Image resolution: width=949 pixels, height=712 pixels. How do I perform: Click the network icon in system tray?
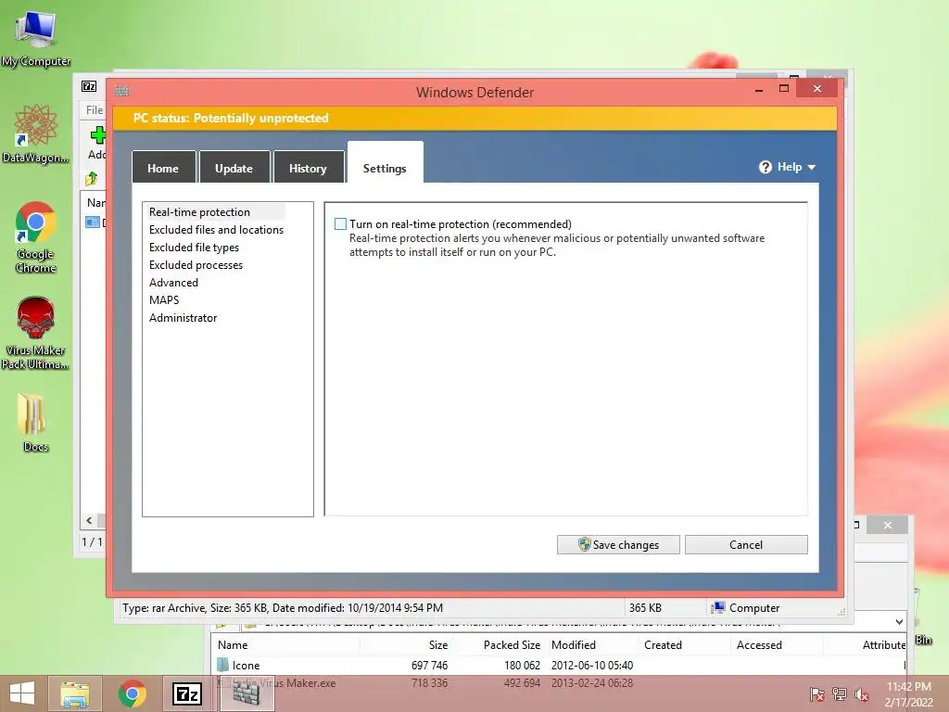[840, 693]
